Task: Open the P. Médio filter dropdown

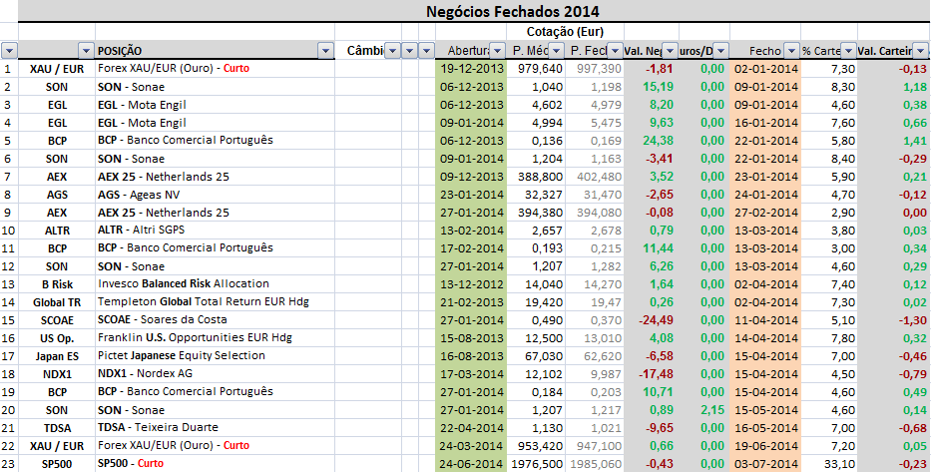Action: [x=558, y=50]
